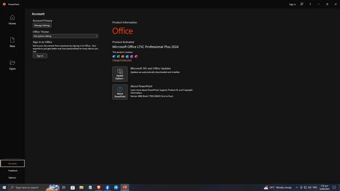The height and width of the screenshot is (191, 340).
Task: Click the volume icon in the system tray
Action: [310, 188]
